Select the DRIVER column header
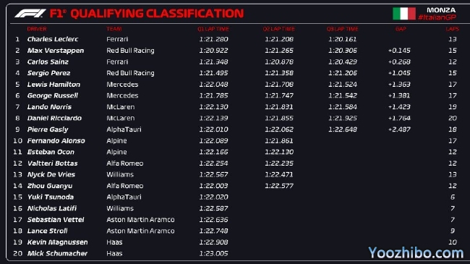The height and width of the screenshot is (264, 470). (x=37, y=29)
